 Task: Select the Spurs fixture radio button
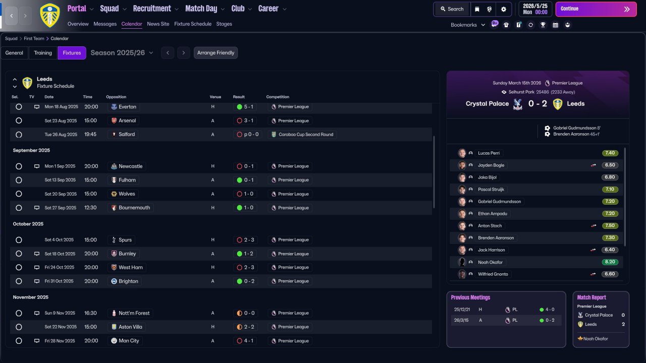(x=19, y=240)
